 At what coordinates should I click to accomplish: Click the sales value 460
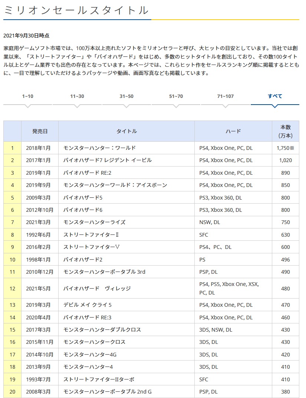tap(286, 318)
